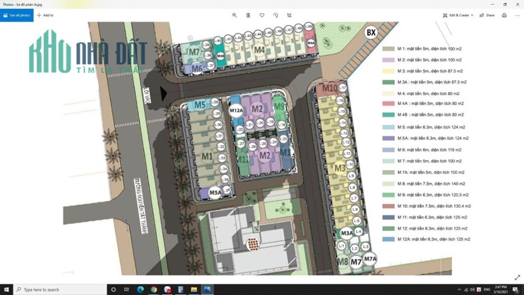Screen dimensions: 524x295
Task: Delete the photo with the trash icon
Action: (249, 15)
